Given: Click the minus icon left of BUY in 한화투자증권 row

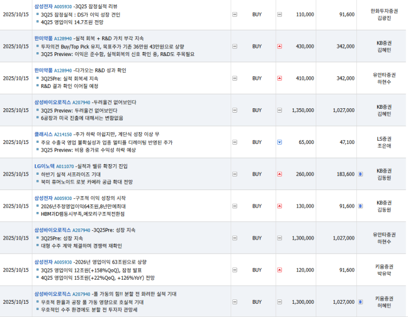Looking at the screenshot, I should 235,14.
